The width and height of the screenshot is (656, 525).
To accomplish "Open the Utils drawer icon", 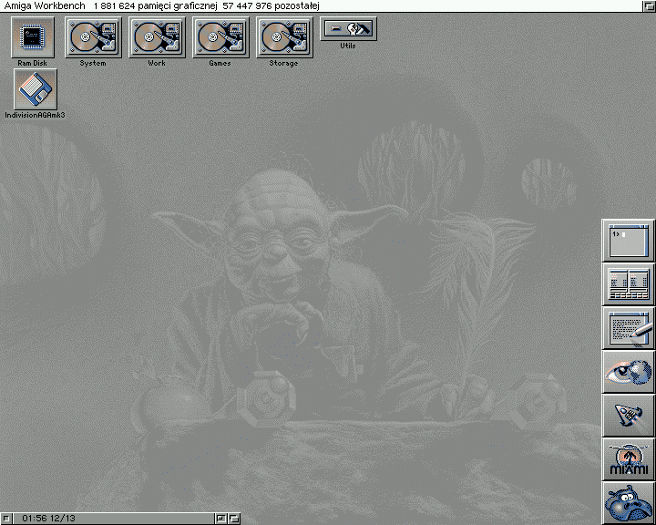I will point(348,28).
